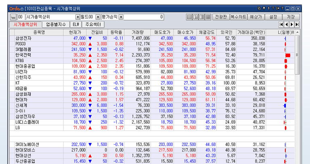Click the 체결강도 column header
This screenshot has height=164, width=310.
[x=207, y=32]
